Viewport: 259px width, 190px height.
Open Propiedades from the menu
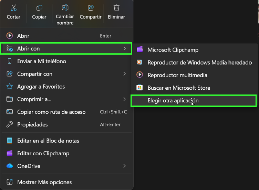click(x=66, y=125)
